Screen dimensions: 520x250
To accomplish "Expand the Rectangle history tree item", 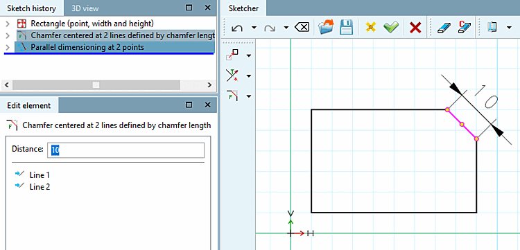I will click(x=8, y=24).
